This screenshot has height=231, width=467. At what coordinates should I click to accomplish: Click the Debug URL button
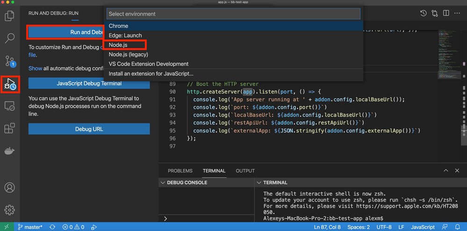pyautogui.click(x=89, y=129)
